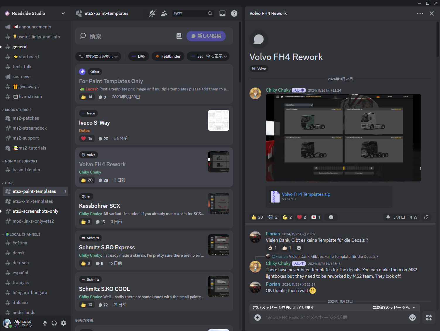Toggle the thumbs up reaction with 20

257,217
